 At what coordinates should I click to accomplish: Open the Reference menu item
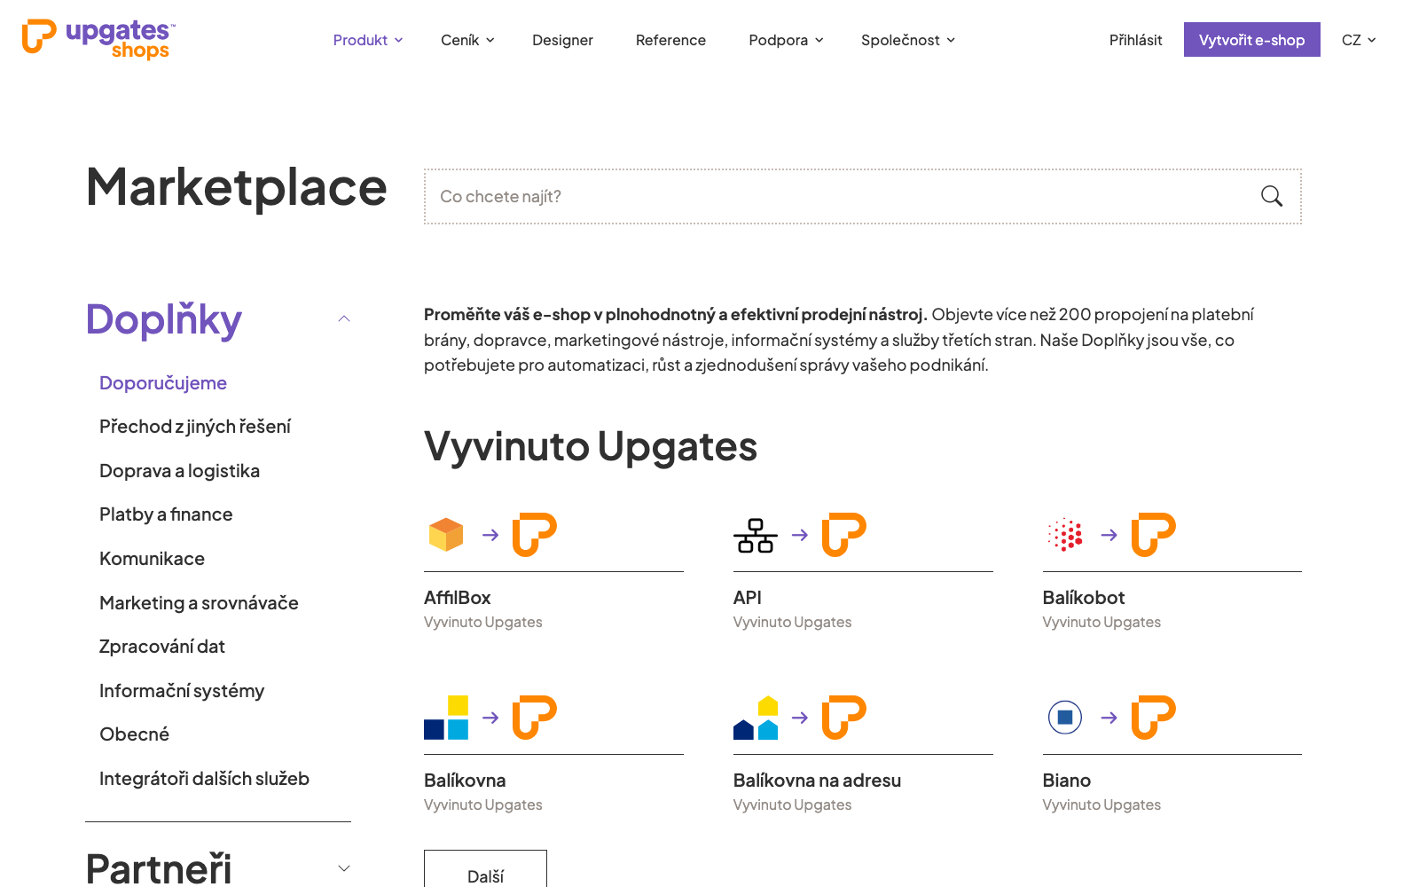[670, 40]
